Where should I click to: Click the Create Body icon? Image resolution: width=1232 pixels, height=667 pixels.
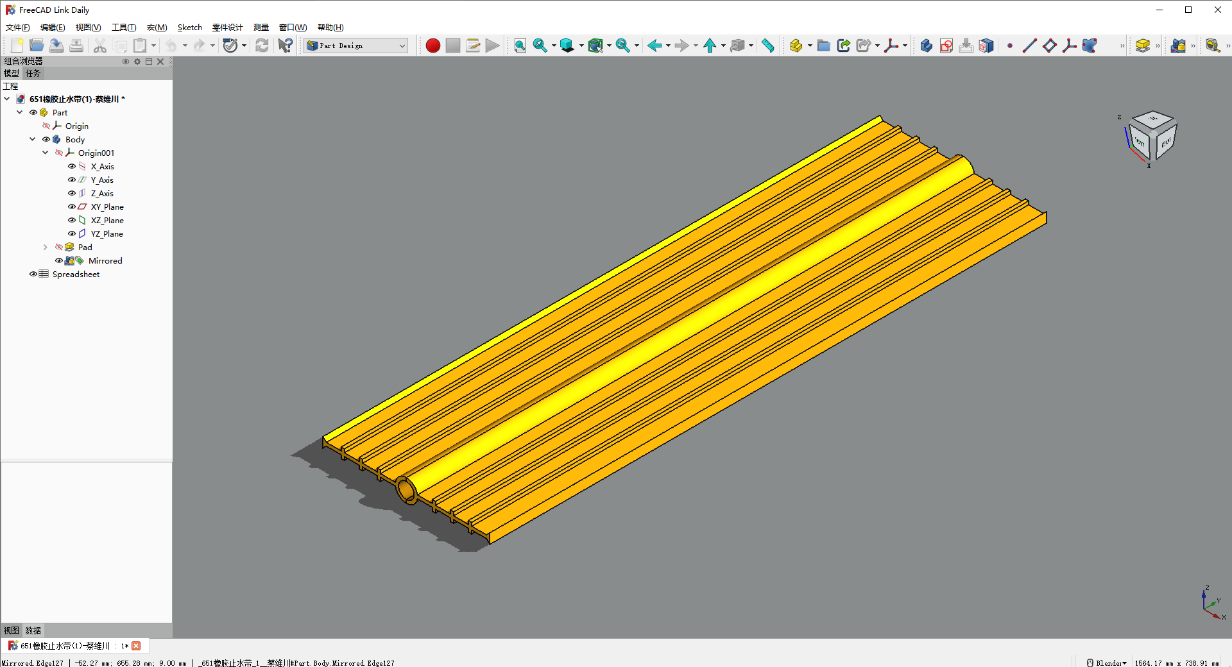[926, 46]
